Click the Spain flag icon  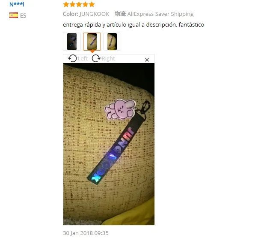(14, 15)
